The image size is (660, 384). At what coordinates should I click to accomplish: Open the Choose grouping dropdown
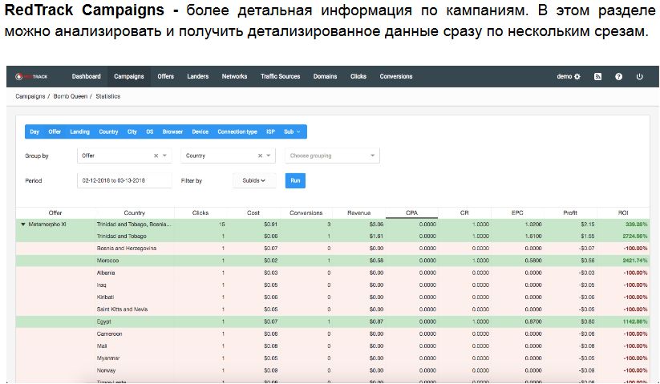(332, 156)
